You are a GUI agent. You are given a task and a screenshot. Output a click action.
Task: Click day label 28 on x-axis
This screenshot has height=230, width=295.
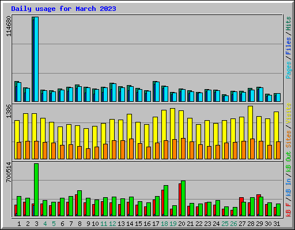pos(251,224)
